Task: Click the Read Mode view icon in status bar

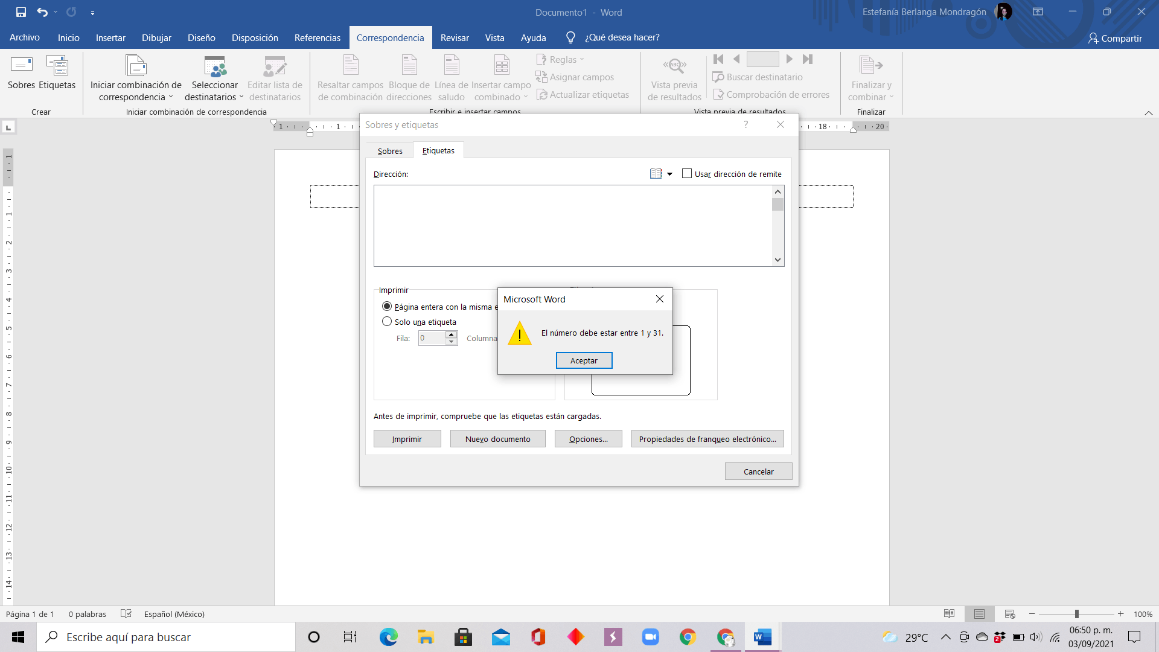Action: click(949, 614)
